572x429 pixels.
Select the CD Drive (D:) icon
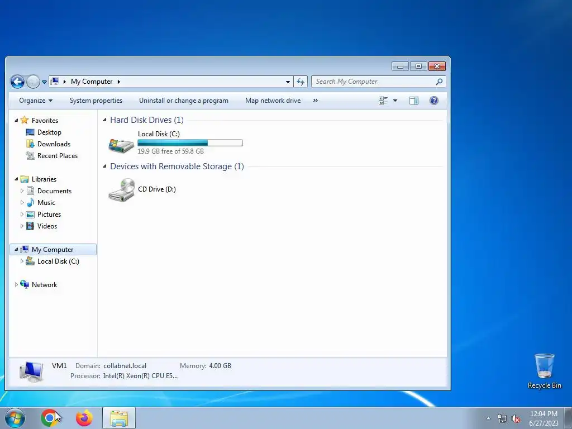click(122, 189)
